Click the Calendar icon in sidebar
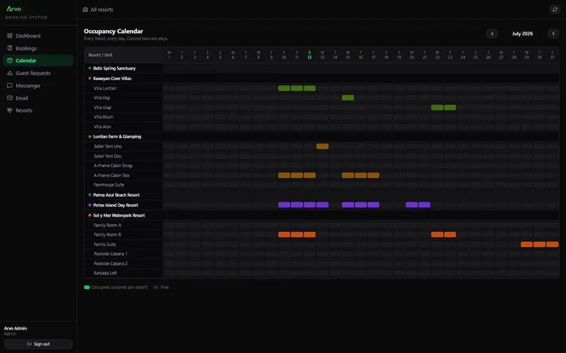Viewport: 566px width, 353px height. (10, 61)
